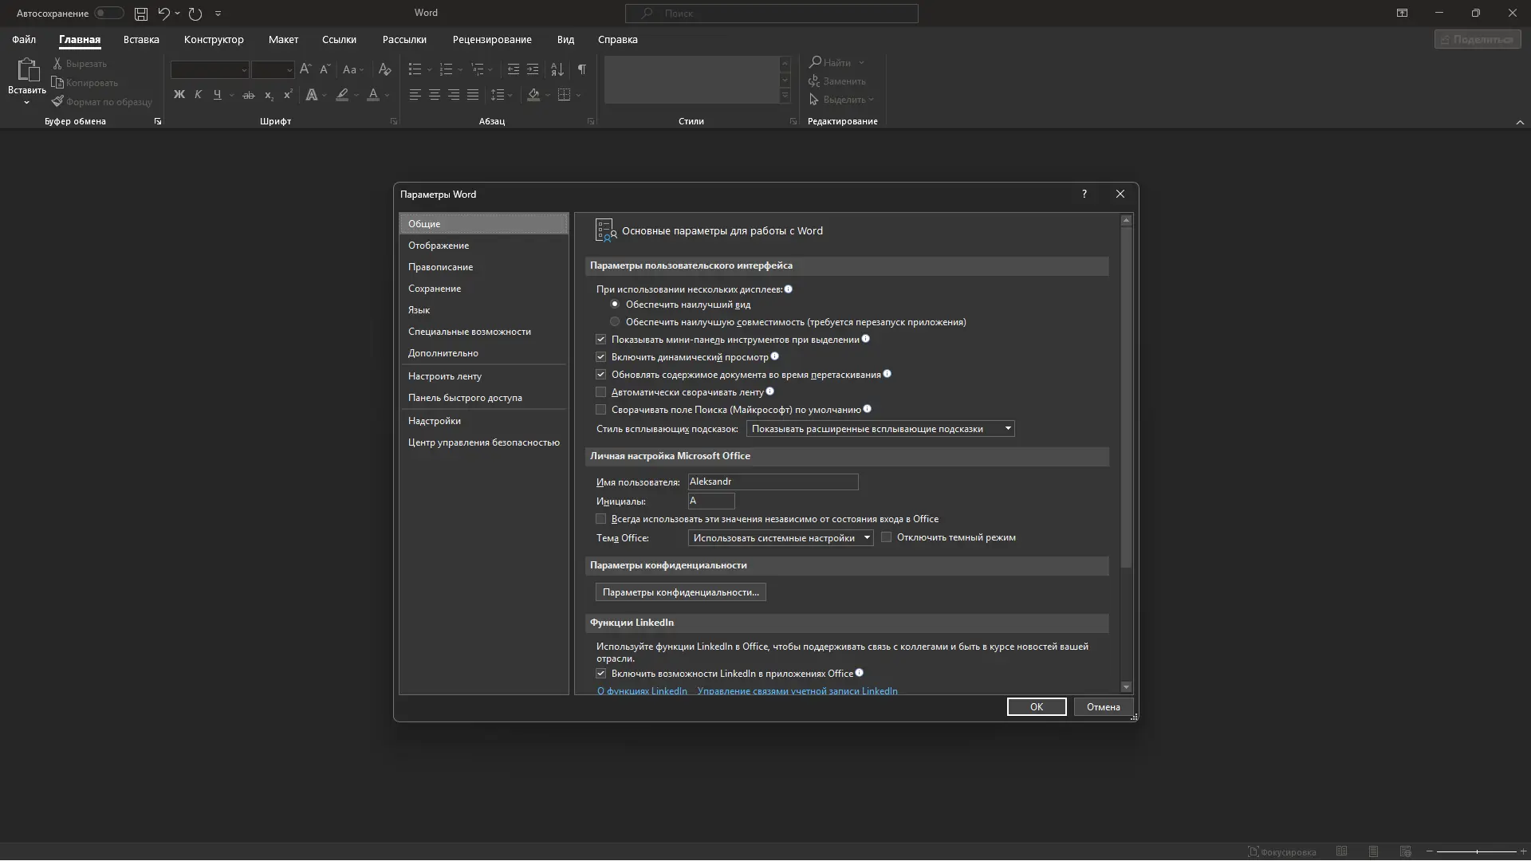Select Обеспечить наилучшую совместимость option
1531x861 pixels.
[615, 321]
